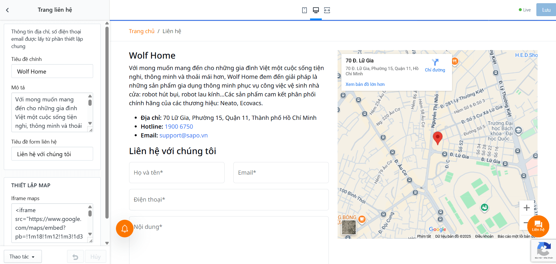Click the Mô tả textarea resize handle
The height and width of the screenshot is (264, 556).
click(91, 130)
